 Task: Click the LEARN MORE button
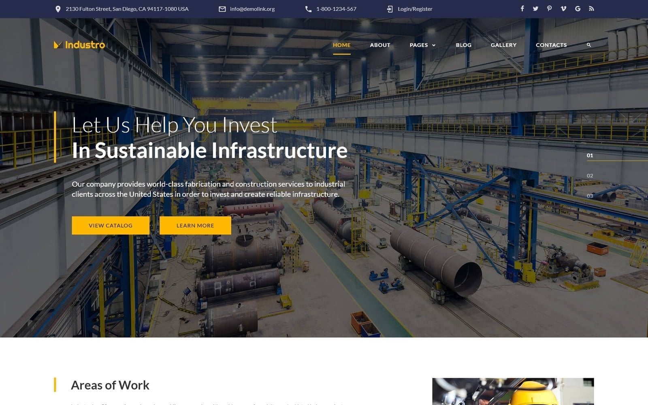[x=195, y=226]
